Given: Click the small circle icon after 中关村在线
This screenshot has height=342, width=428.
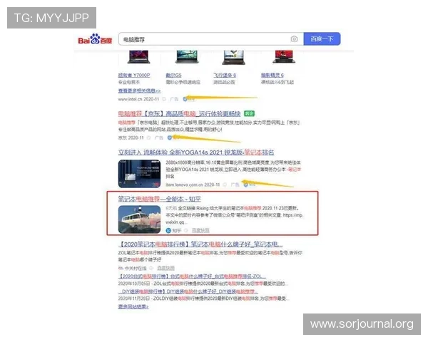Looking at the screenshot, I should click(151, 268).
